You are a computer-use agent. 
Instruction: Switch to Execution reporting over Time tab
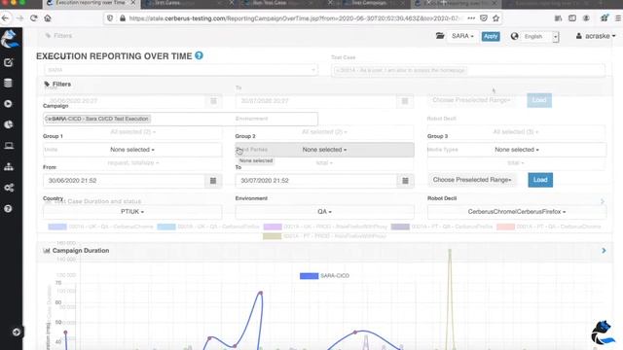91,3
